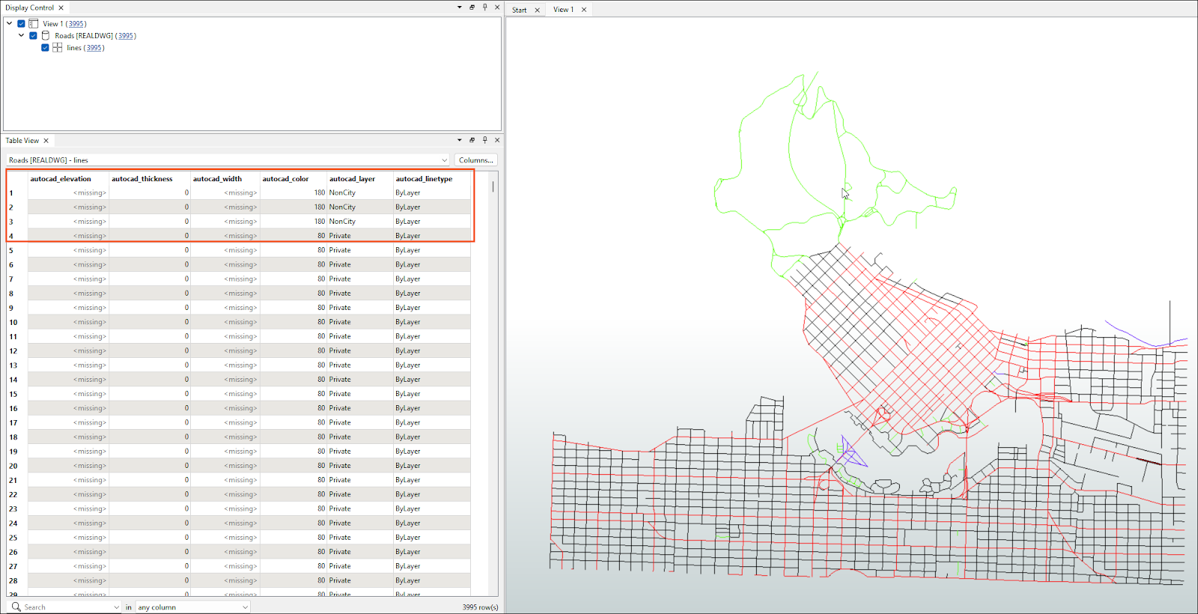1198x614 pixels.
Task: Select row 15 missing elevation cell
Action: 69,394
